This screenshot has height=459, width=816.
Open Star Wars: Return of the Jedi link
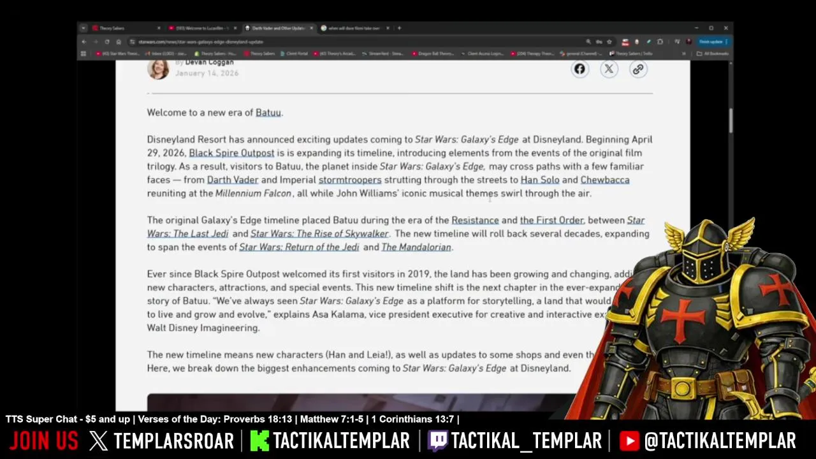point(299,247)
